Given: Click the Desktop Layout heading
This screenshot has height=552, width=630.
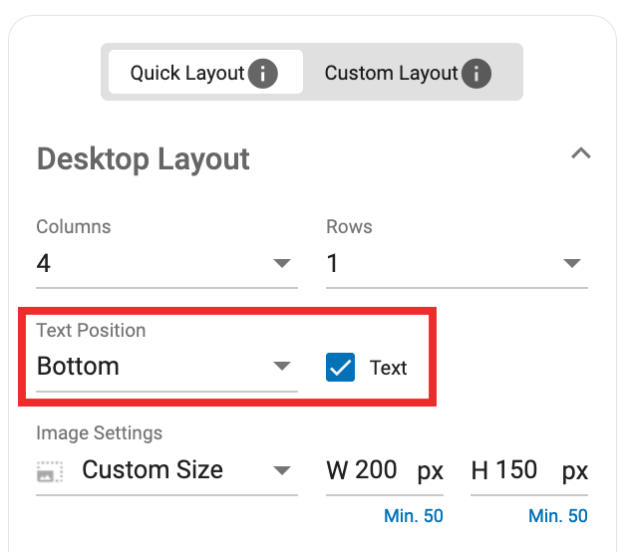Looking at the screenshot, I should (144, 159).
